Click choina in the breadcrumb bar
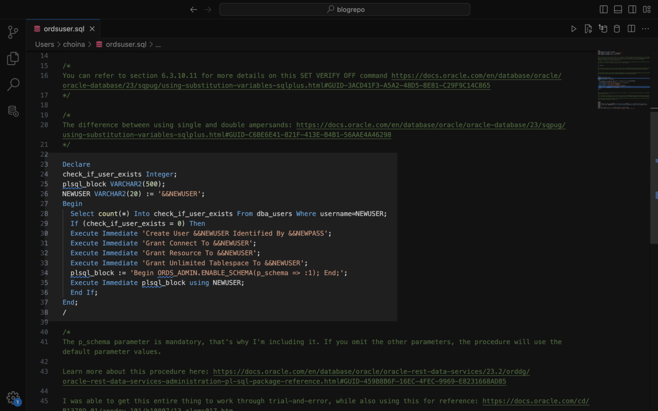The image size is (658, 411). tap(74, 44)
